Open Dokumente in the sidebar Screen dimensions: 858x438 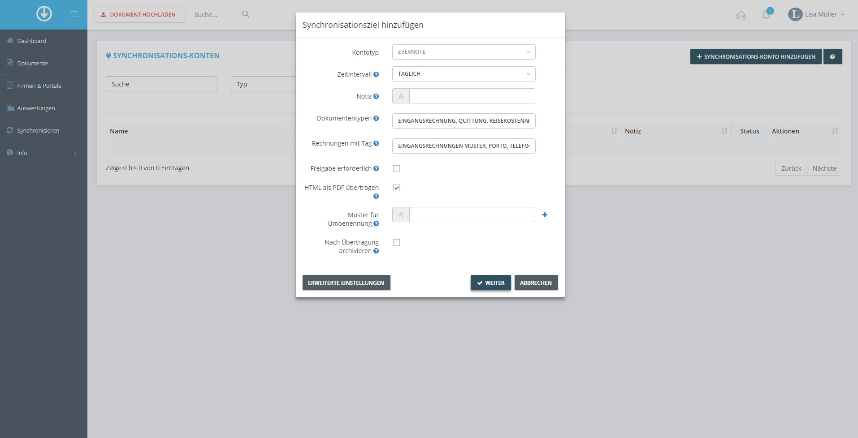click(x=43, y=63)
